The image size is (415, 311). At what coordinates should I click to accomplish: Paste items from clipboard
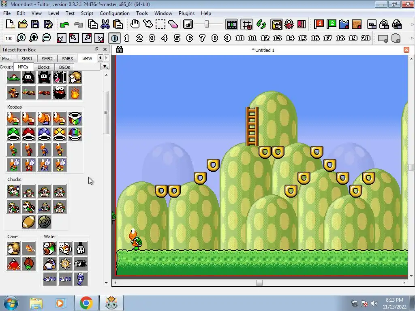point(118,24)
